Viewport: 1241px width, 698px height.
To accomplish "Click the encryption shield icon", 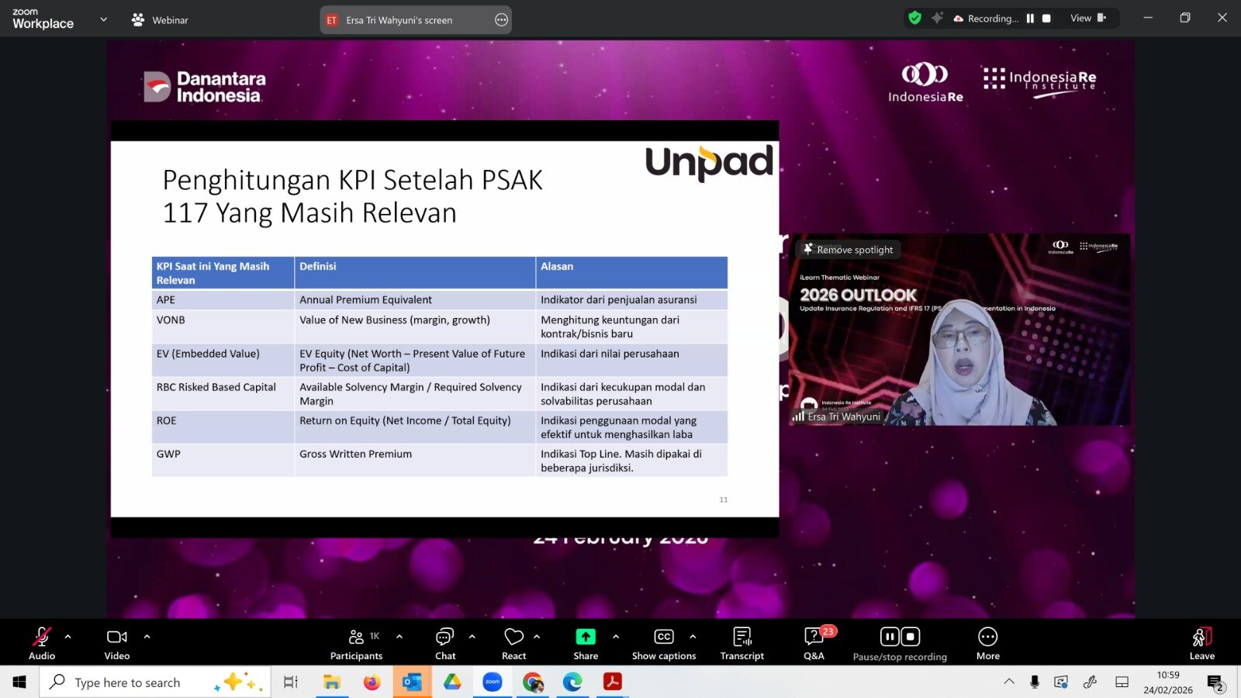I will click(915, 19).
